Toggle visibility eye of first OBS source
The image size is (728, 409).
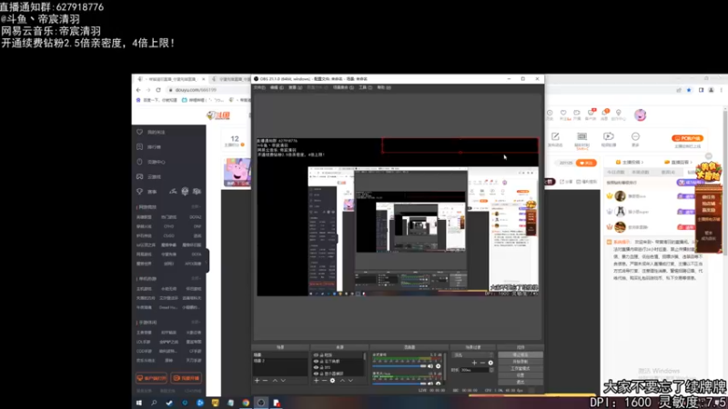pos(316,355)
